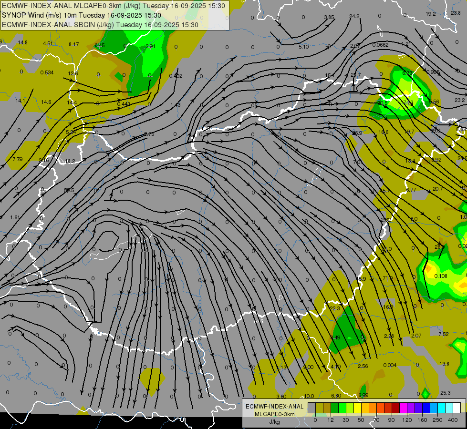Click the SBCIN title line at top
The image size is (467, 429).
tap(100, 25)
